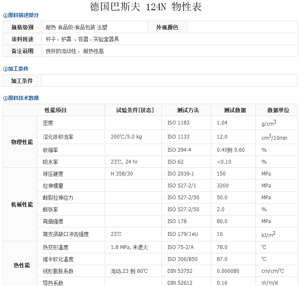Click the value 3200

pyautogui.click(x=222, y=186)
